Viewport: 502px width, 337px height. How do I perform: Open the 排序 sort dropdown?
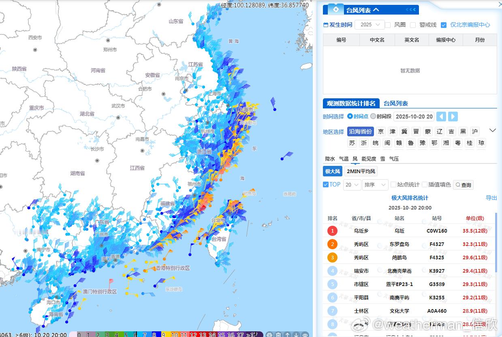pos(375,185)
